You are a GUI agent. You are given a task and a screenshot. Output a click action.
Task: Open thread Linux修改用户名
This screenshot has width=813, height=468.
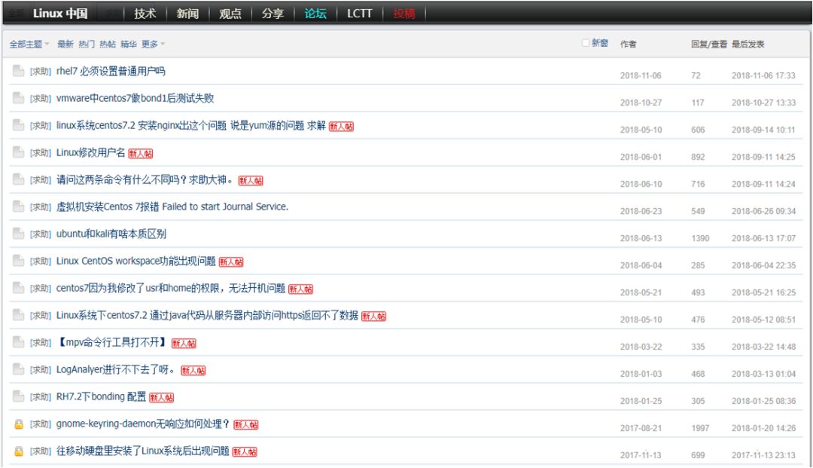click(91, 152)
